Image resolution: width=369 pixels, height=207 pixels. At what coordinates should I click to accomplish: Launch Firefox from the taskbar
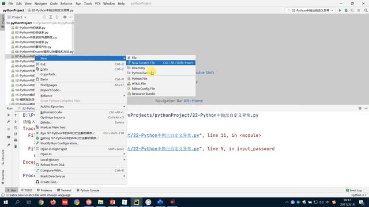point(53,202)
